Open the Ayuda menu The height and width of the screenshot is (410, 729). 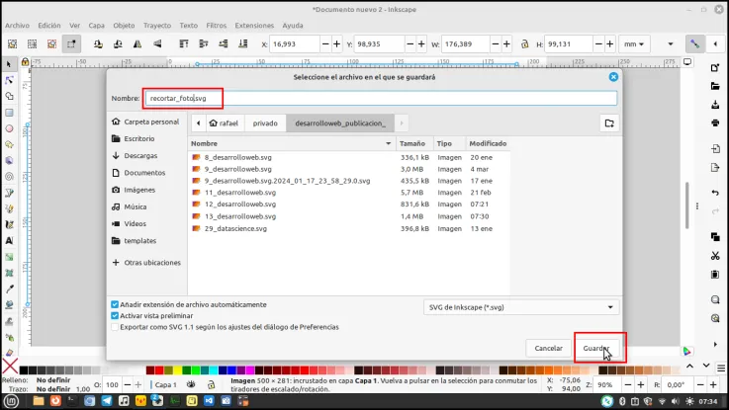click(x=293, y=26)
